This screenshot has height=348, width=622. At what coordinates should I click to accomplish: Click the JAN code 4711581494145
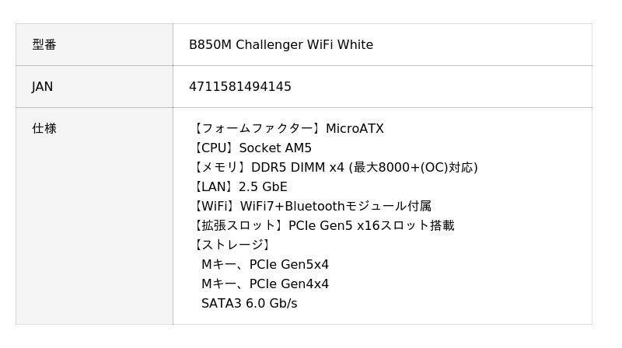point(240,87)
